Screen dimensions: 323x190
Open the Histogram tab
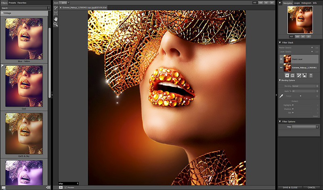pyautogui.click(x=306, y=3)
